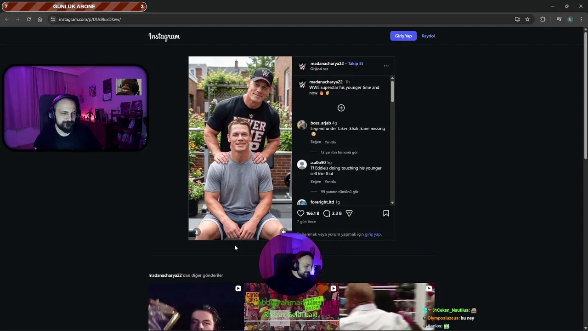Image resolution: width=588 pixels, height=331 pixels.
Task: Click install app icon in address bar
Action: point(517,19)
